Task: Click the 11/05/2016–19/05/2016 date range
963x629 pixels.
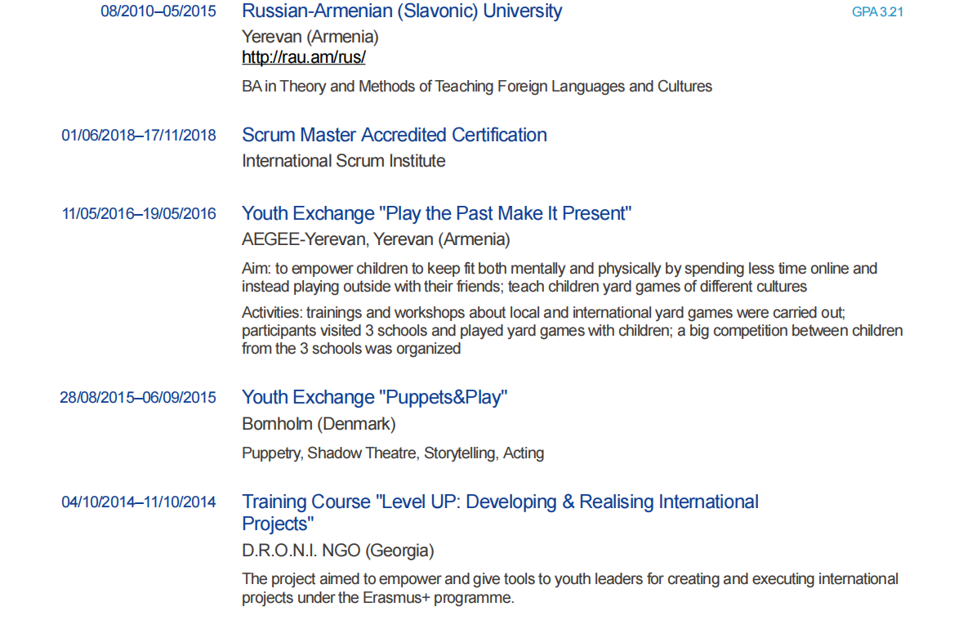Action: (139, 214)
